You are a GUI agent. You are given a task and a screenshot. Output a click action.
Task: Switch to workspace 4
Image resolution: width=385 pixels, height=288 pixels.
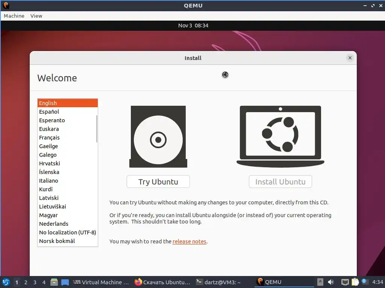[x=44, y=282]
